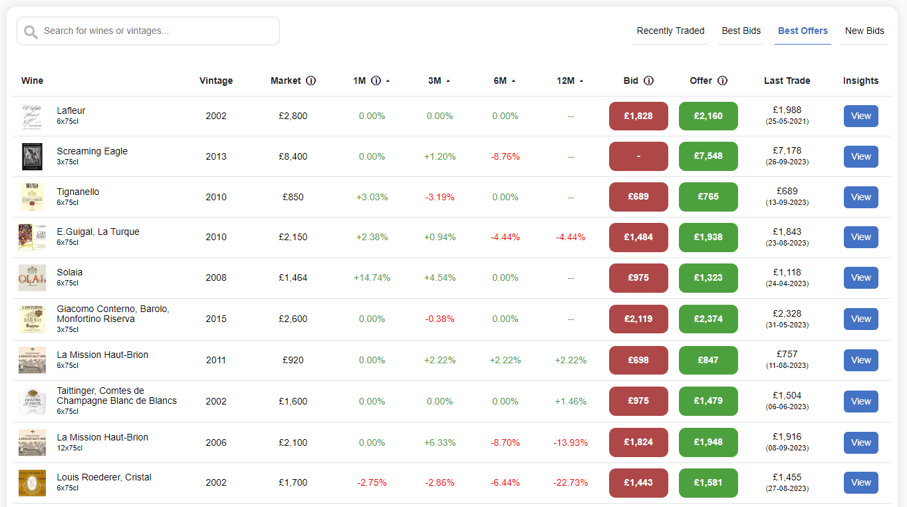Open Screaming Eagle label thumbnail
The height and width of the screenshot is (507, 907).
pyautogui.click(x=32, y=156)
